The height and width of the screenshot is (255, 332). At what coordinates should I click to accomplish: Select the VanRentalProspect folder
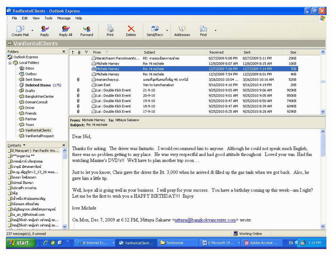click(x=37, y=136)
